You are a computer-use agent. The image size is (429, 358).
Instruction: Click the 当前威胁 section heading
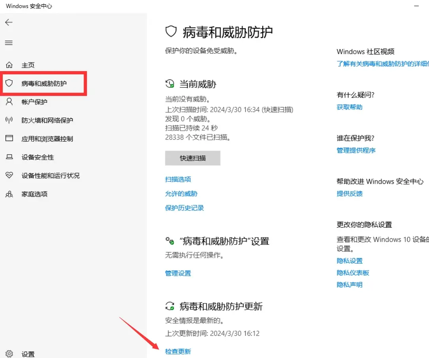pos(198,84)
